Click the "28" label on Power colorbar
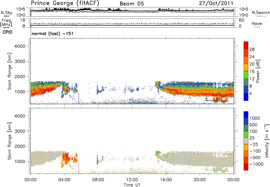This screenshot has height=187, width=270. pos(252,49)
